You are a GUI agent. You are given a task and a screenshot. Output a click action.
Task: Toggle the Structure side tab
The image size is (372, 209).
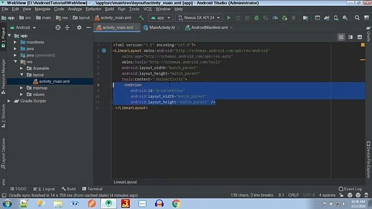point(3,116)
